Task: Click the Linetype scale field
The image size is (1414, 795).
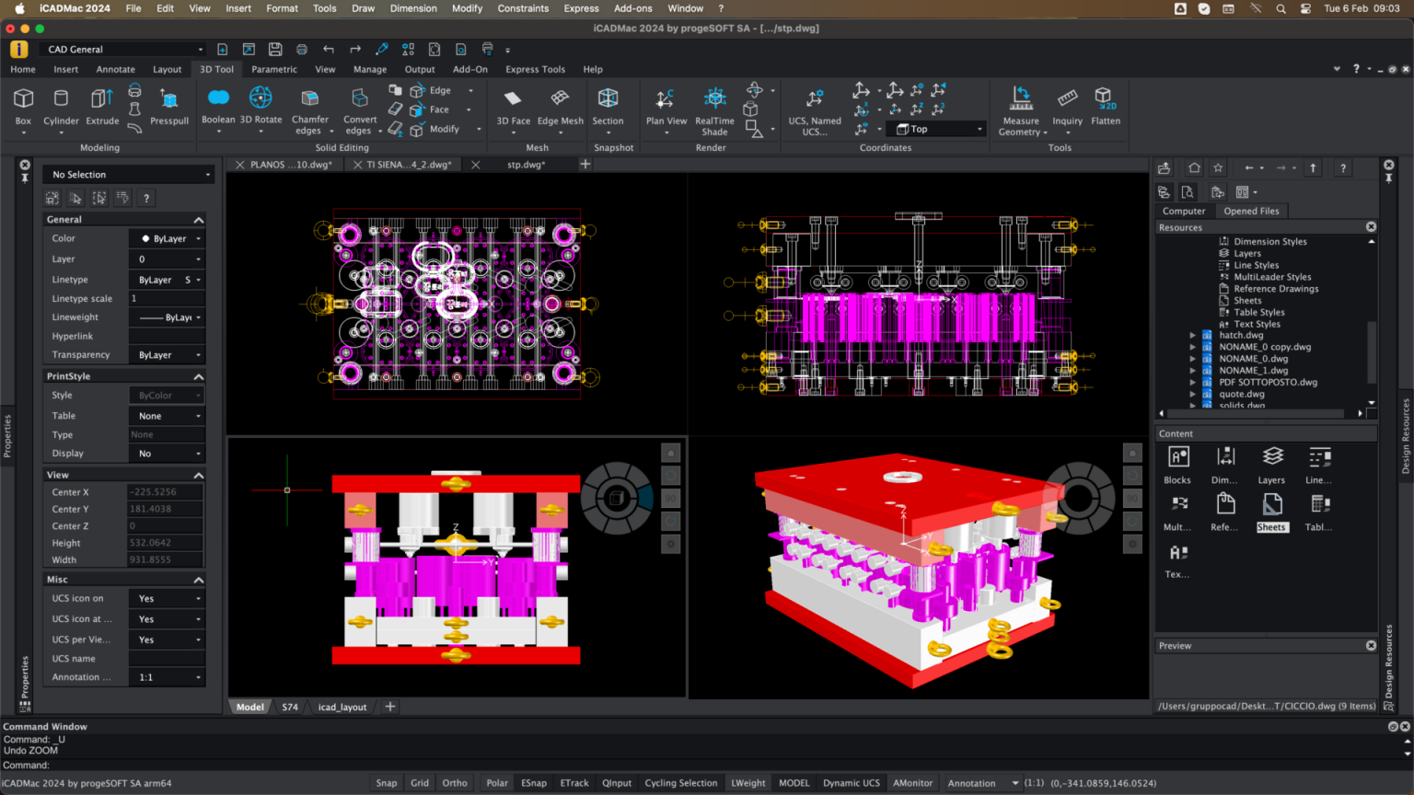Action: (x=167, y=299)
